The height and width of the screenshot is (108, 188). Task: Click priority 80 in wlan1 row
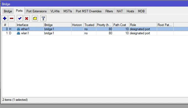(x=110, y=33)
